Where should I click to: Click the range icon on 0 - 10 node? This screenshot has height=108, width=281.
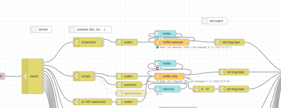point(196,89)
